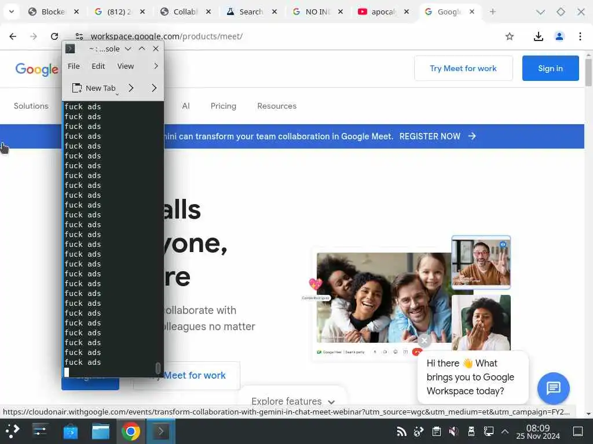Image resolution: width=593 pixels, height=444 pixels.
Task: Click the browser forward arrow
Action: tap(34, 36)
